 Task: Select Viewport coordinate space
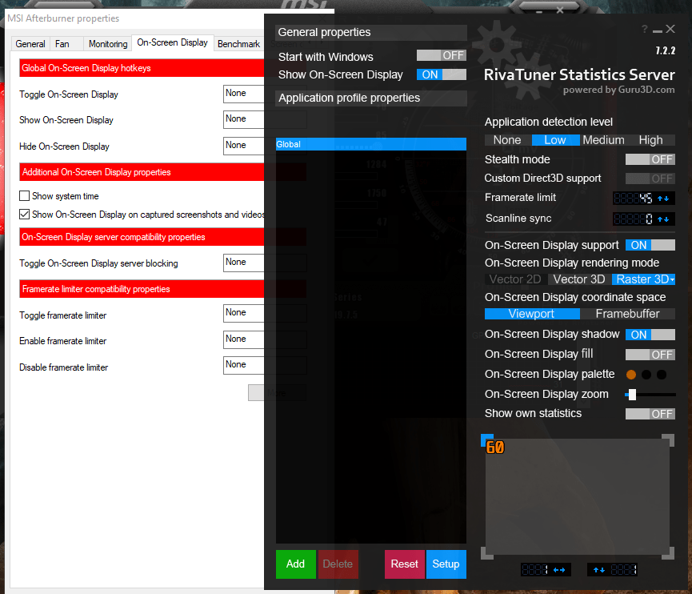(532, 314)
